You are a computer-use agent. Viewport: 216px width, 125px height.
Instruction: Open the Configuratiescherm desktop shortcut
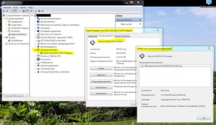coord(209,4)
